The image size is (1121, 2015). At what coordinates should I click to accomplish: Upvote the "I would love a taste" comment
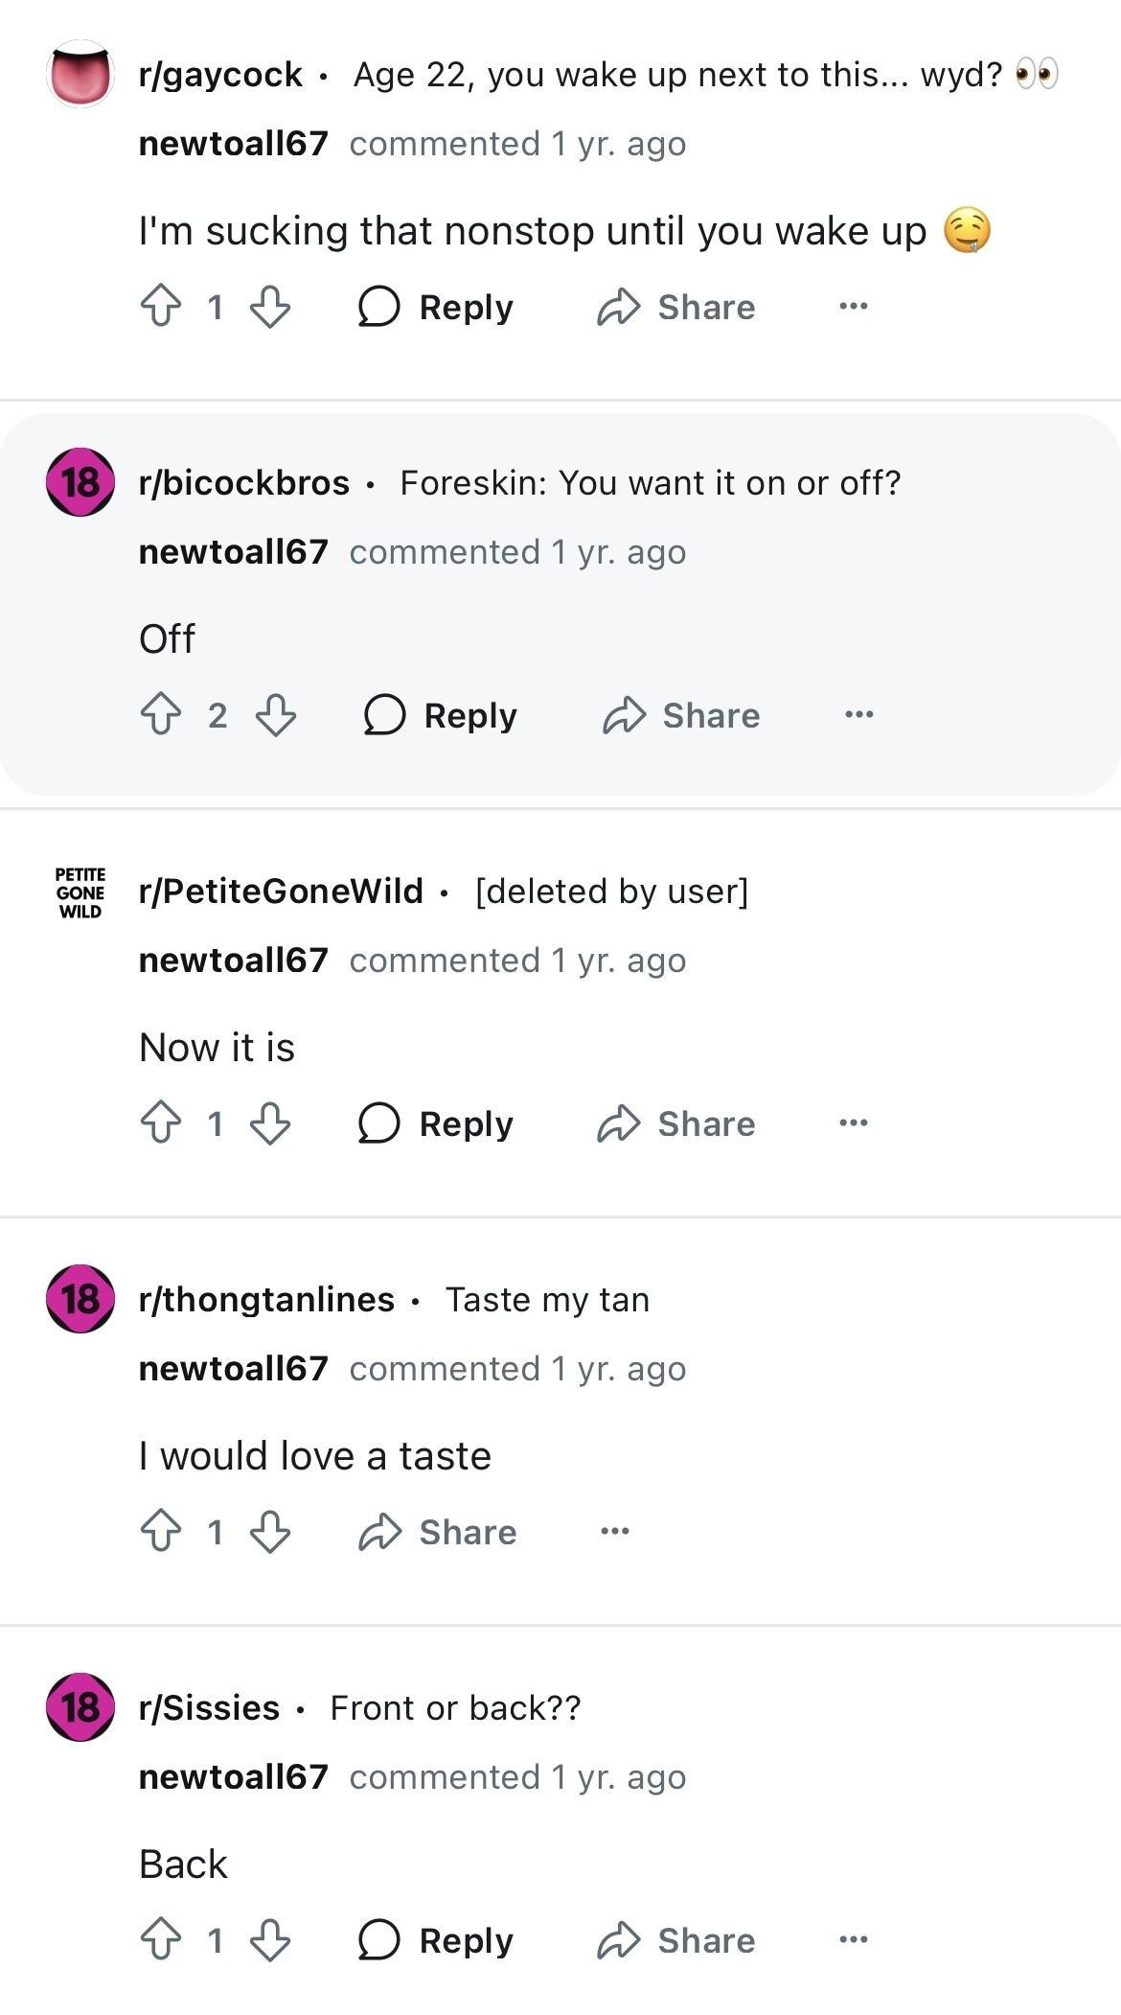[161, 1532]
